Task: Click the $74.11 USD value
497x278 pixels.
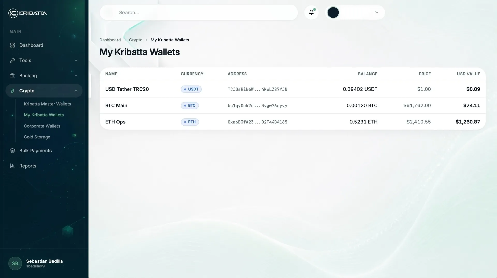Action: [x=472, y=106]
